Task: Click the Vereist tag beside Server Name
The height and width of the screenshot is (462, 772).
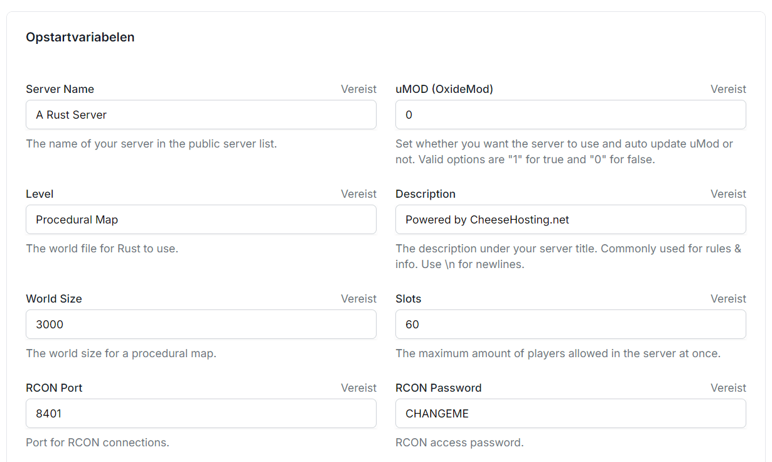Action: click(358, 89)
